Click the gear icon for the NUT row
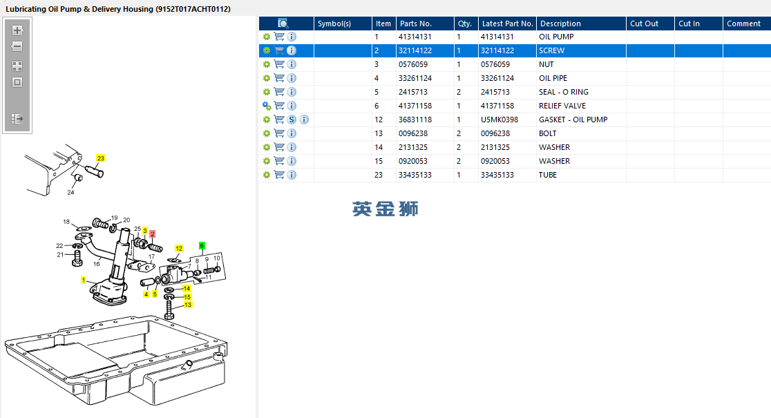This screenshot has width=771, height=418. tap(267, 64)
